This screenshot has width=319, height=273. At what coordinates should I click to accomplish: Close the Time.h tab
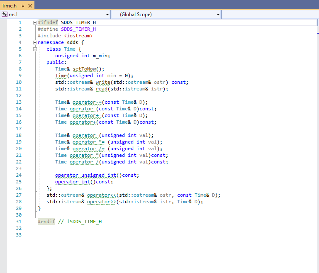[x=30, y=6]
